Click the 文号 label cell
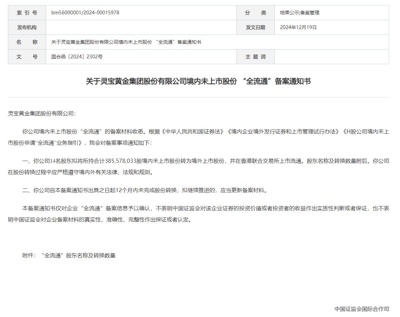 pyautogui.click(x=27, y=57)
